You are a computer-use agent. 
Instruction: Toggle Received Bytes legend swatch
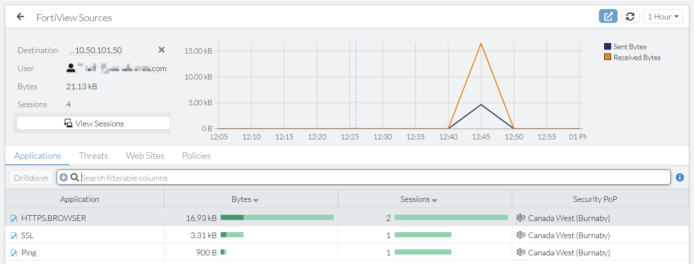coord(608,57)
